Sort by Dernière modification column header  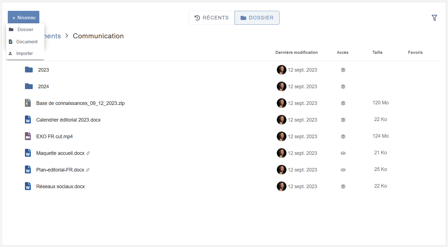tap(296, 52)
